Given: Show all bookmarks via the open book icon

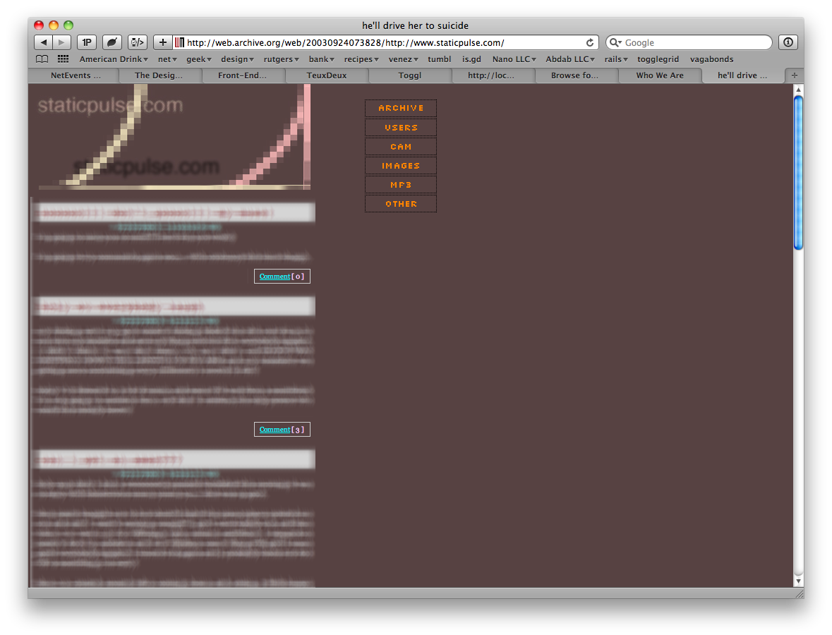Looking at the screenshot, I should [42, 59].
